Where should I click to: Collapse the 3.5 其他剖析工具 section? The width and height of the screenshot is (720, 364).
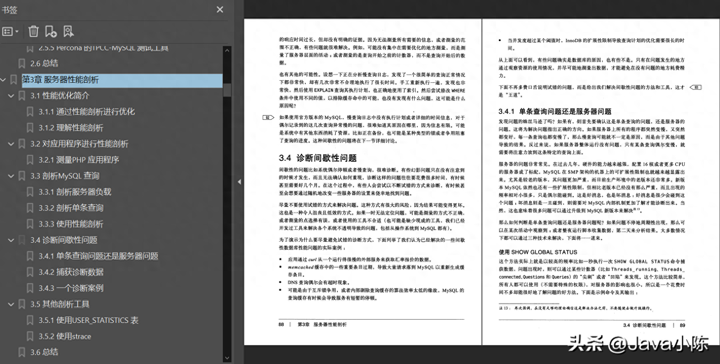tap(11, 304)
